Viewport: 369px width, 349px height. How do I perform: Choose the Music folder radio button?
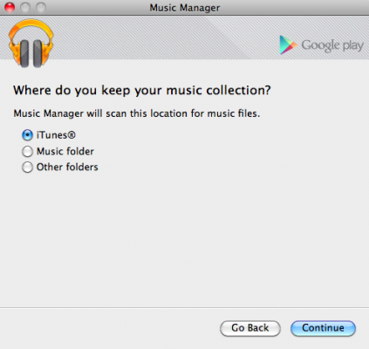(x=27, y=151)
